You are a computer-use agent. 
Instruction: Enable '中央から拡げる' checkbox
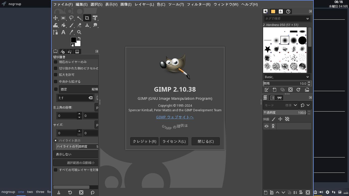coord(55,82)
